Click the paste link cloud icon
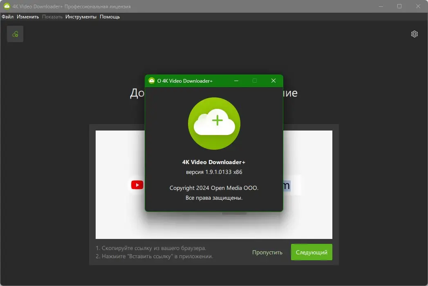 pyautogui.click(x=15, y=34)
